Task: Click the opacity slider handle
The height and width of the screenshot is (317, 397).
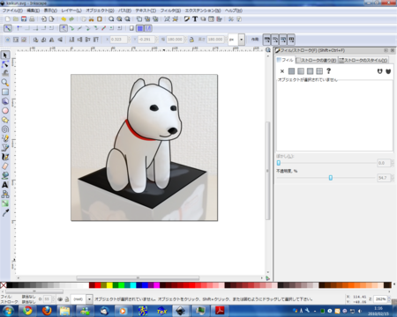Action: (x=331, y=178)
